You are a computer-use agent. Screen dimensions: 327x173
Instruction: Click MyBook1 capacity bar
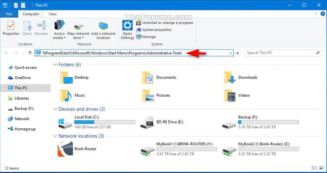click(187, 149)
